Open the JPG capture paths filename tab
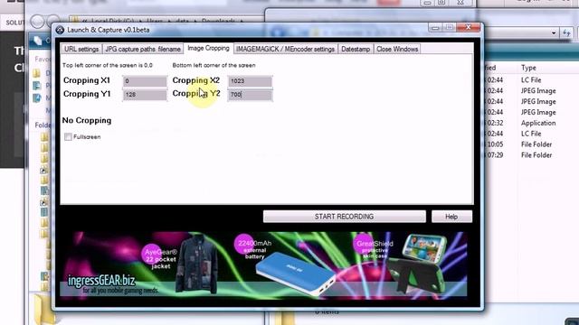 (143, 49)
